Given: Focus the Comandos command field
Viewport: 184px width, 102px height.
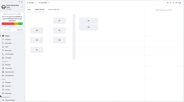Looking at the screenshot, I should [x=12, y=30].
